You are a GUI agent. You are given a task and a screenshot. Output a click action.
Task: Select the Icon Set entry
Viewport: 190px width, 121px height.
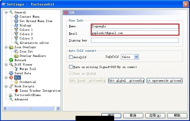coord(26,52)
